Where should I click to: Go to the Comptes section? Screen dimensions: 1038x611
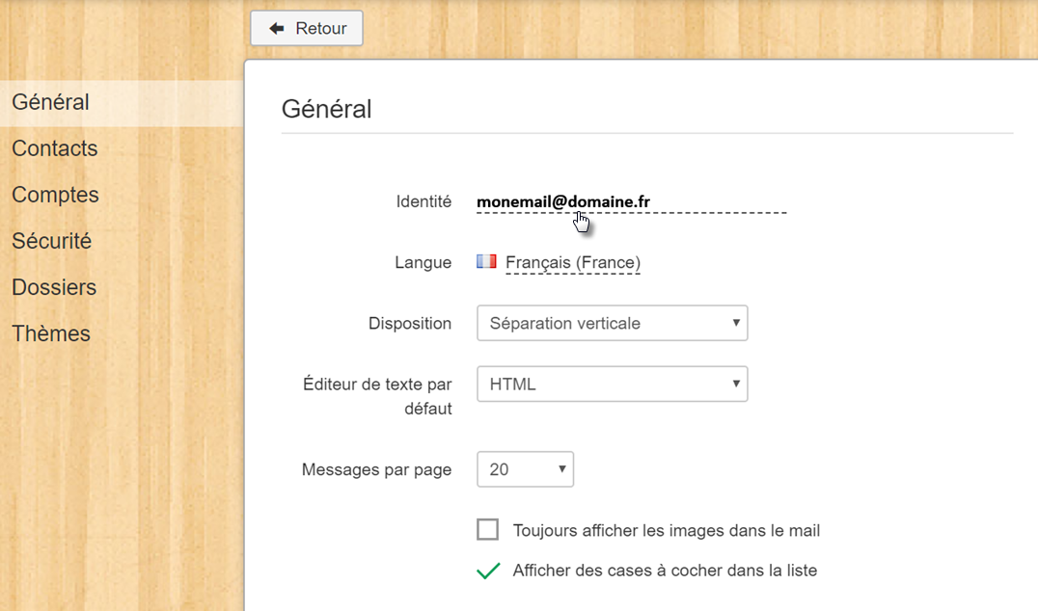tap(55, 195)
